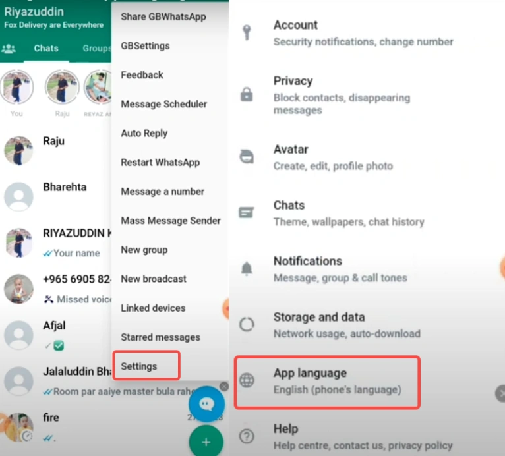Tap the Help question mark icon
Image resolution: width=505 pixels, height=456 pixels.
point(247,436)
